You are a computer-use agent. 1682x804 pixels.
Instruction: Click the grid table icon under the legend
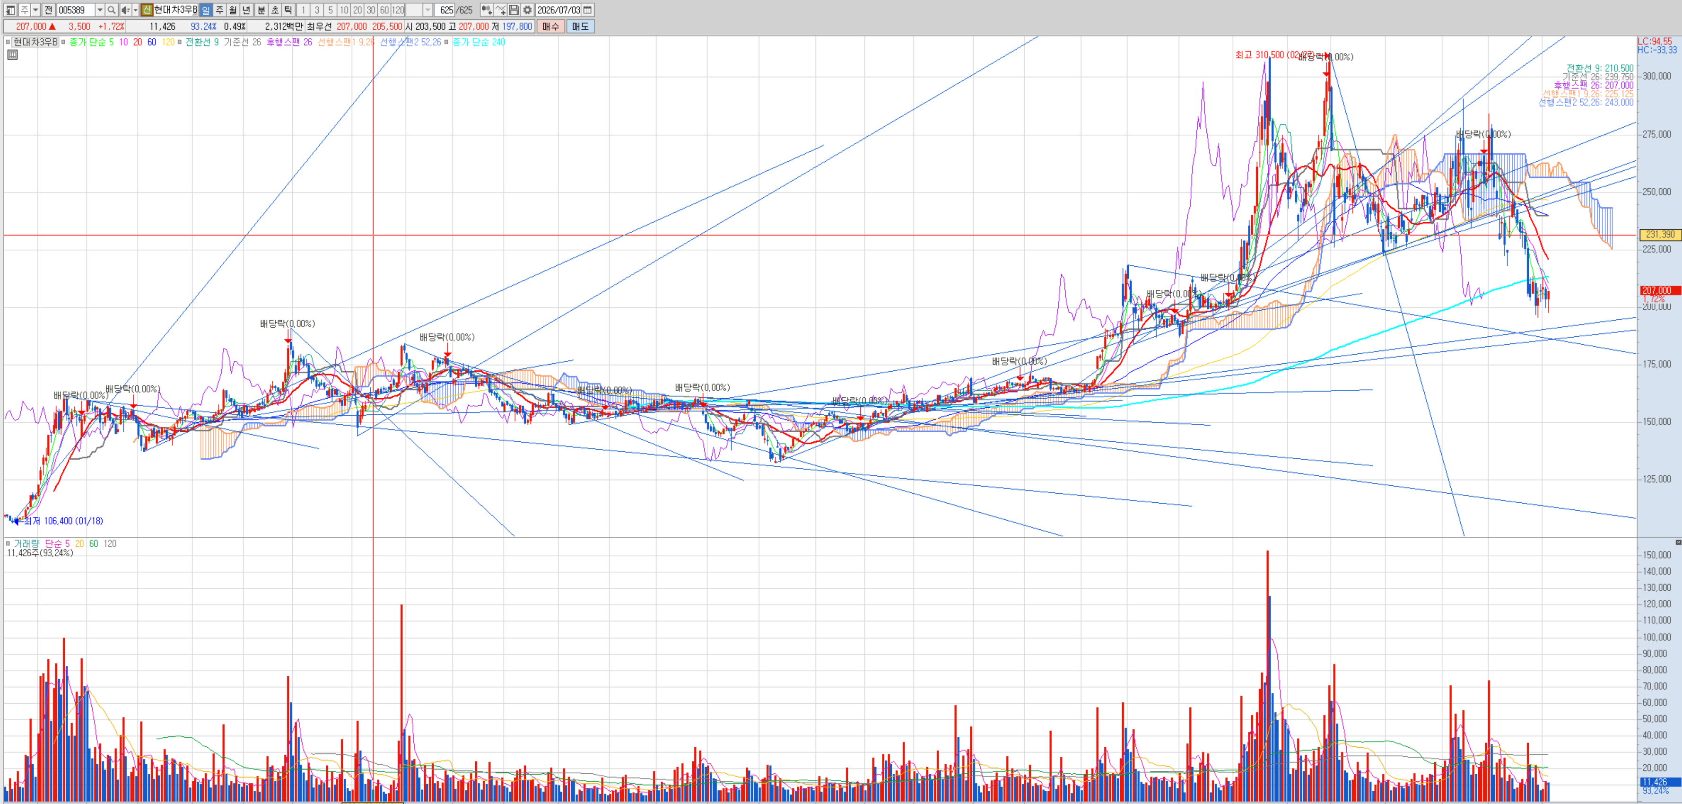click(x=12, y=55)
